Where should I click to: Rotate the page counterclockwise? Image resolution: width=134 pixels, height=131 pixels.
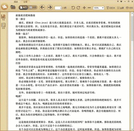[x=73, y=8]
